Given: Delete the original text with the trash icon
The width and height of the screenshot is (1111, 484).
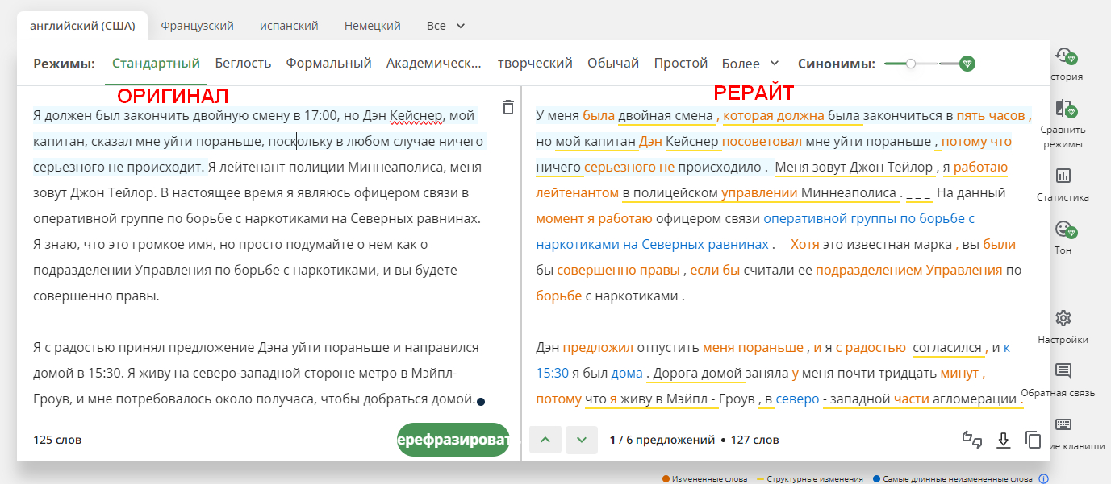Looking at the screenshot, I should pyautogui.click(x=507, y=107).
